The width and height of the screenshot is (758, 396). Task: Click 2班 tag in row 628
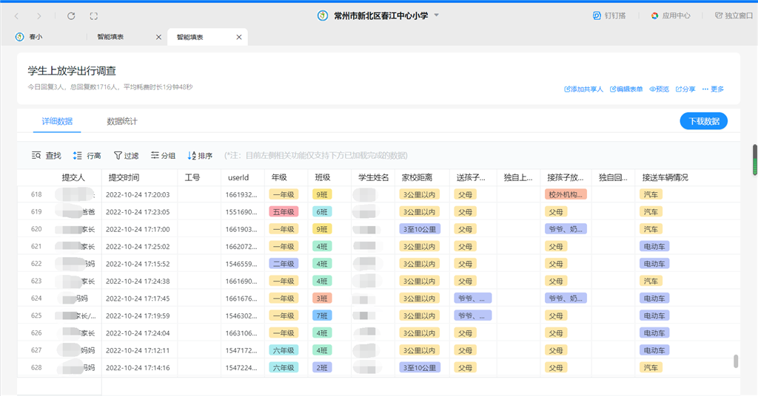coord(322,367)
